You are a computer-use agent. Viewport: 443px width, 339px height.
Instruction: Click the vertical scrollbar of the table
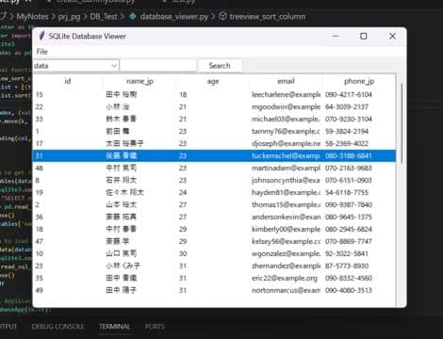402,122
